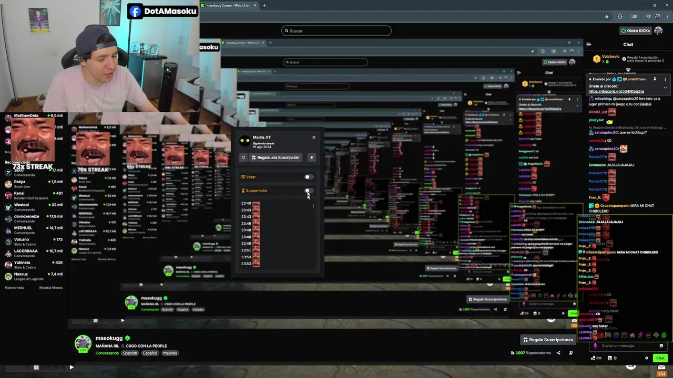Click the moderator badge icon in user card
This screenshot has width=673, height=378.
click(x=311, y=157)
